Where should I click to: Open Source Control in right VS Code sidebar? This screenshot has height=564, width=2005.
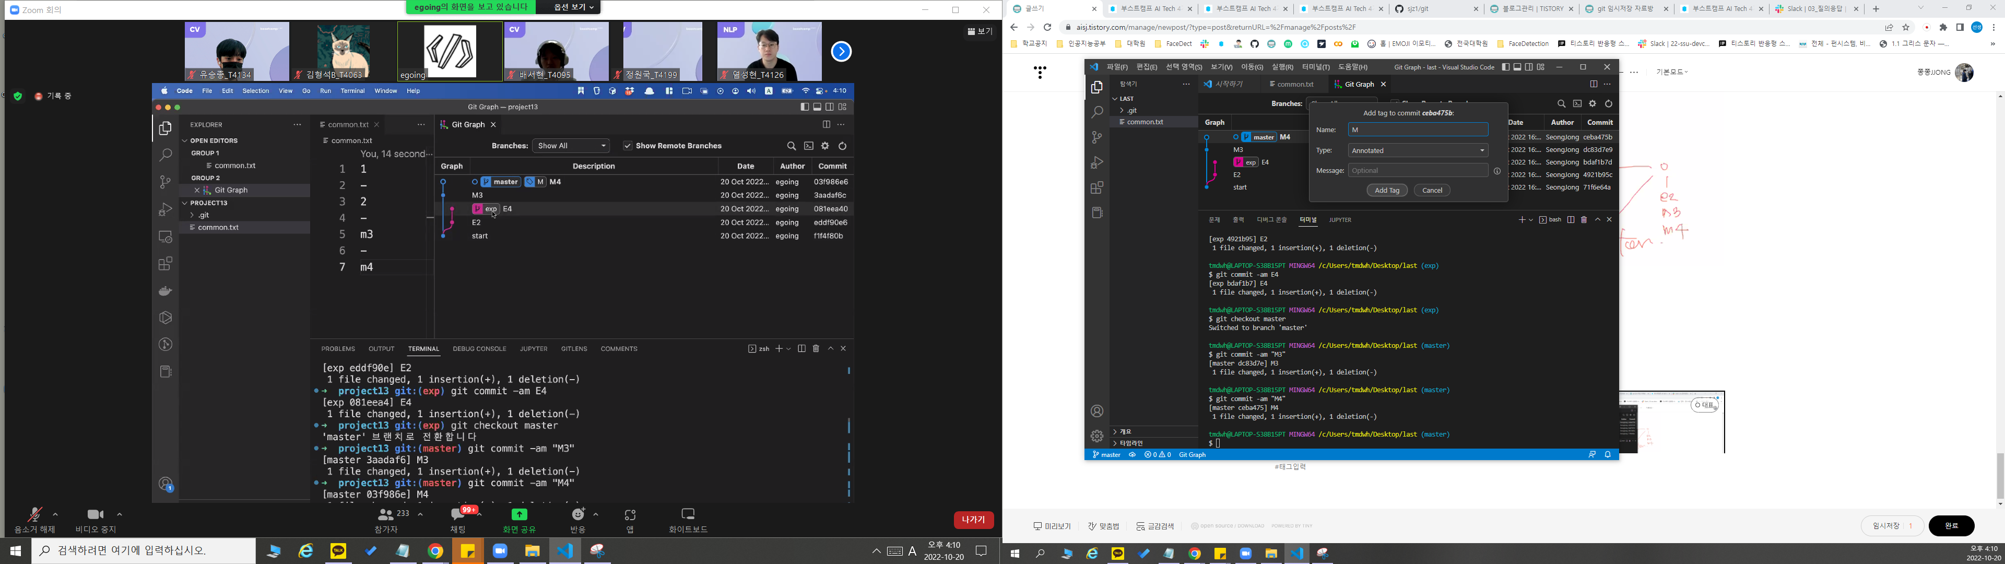(x=1096, y=137)
